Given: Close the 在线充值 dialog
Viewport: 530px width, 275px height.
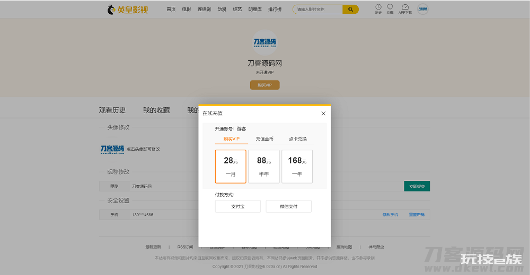Looking at the screenshot, I should click(323, 113).
